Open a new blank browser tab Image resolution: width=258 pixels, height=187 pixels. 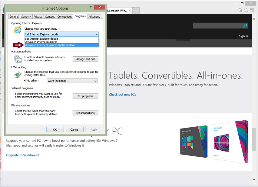136,11
